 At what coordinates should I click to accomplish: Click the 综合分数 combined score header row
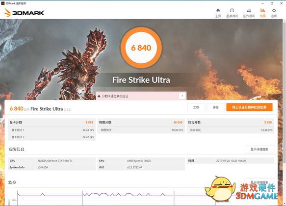[x=230, y=122]
